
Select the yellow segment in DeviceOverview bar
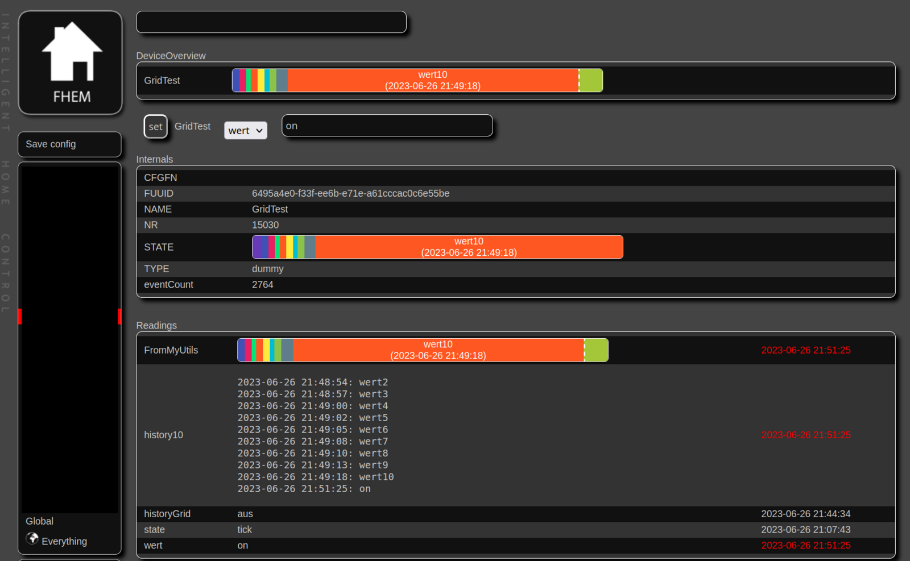(261, 81)
